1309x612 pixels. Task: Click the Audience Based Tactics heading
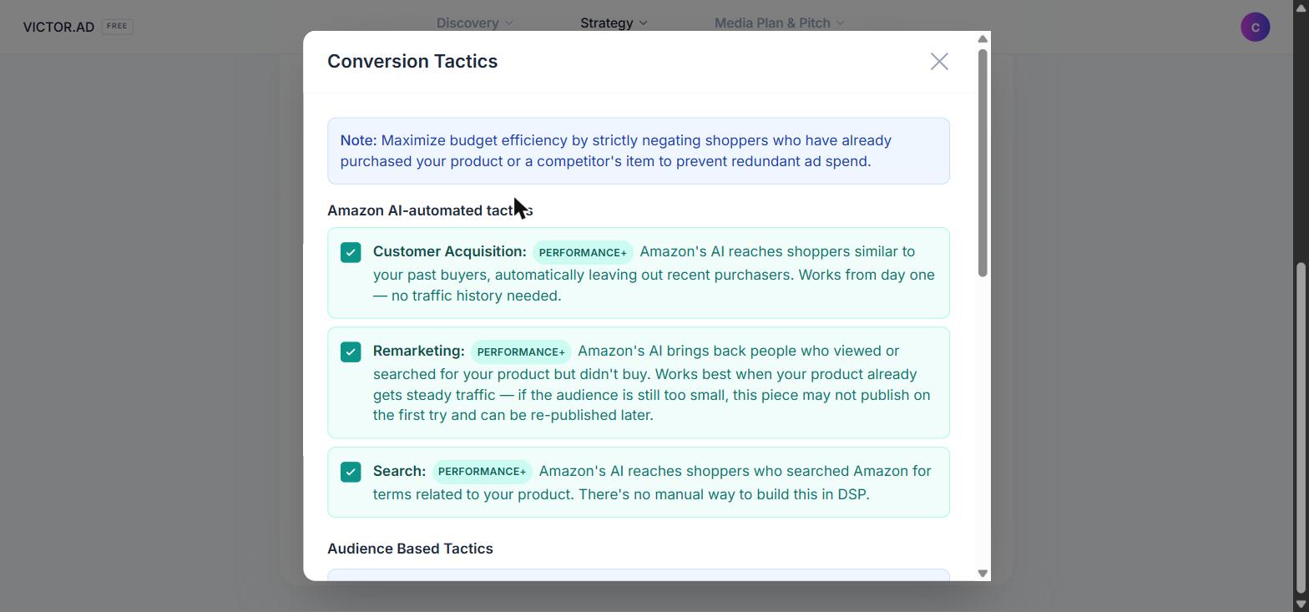(410, 549)
